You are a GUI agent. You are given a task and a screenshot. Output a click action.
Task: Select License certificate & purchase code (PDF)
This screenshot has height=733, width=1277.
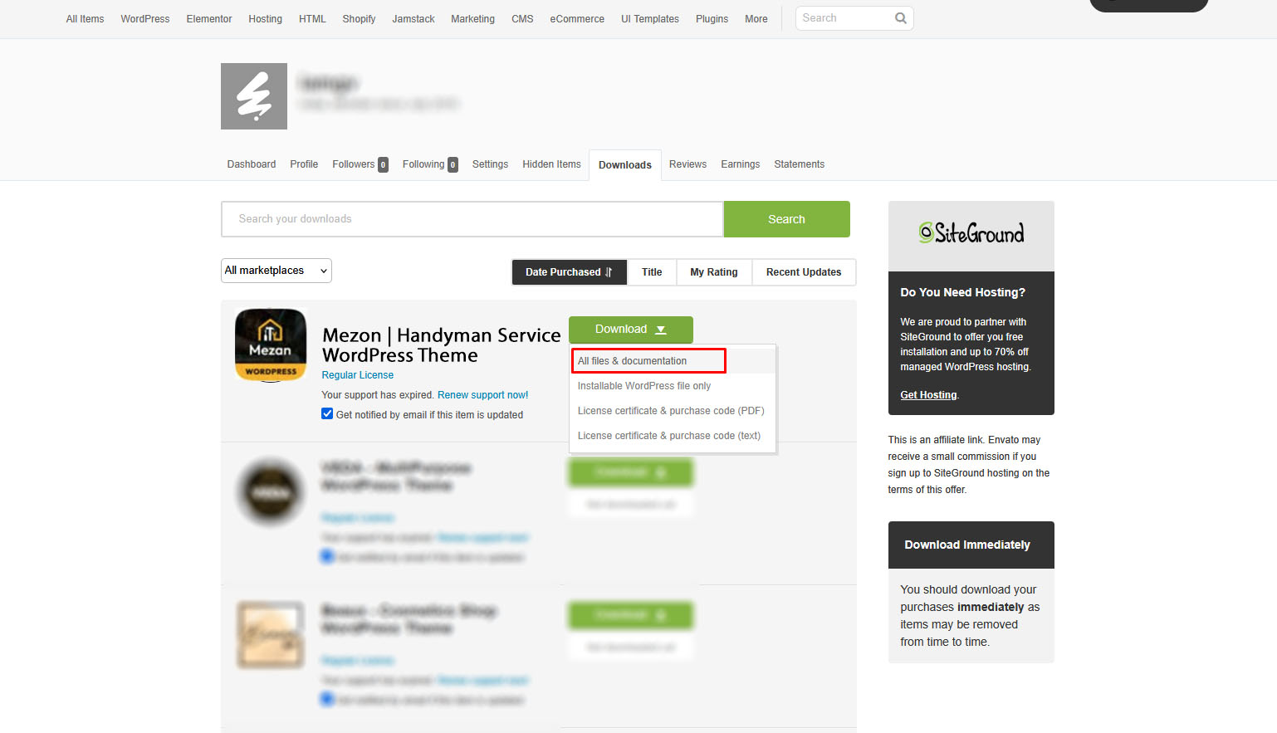[670, 411]
